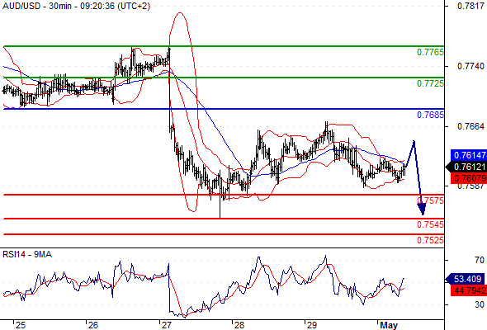Select the 0.7765 resistance level label
This screenshot has width=487, height=330.
point(430,52)
